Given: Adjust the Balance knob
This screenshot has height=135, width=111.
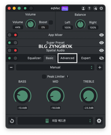Looking at the screenshot, I should coord(80,24).
